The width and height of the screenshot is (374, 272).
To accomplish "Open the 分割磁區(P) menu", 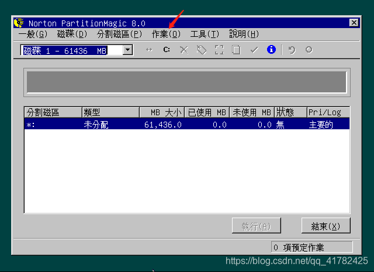I will (119, 34).
